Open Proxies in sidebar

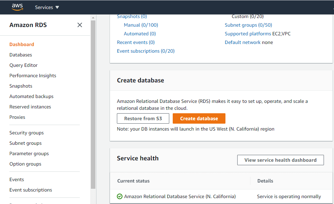pyautogui.click(x=17, y=117)
